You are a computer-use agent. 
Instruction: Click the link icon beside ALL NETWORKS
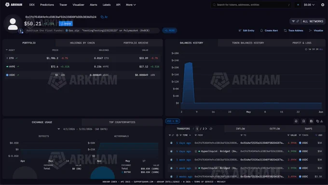(x=298, y=21)
